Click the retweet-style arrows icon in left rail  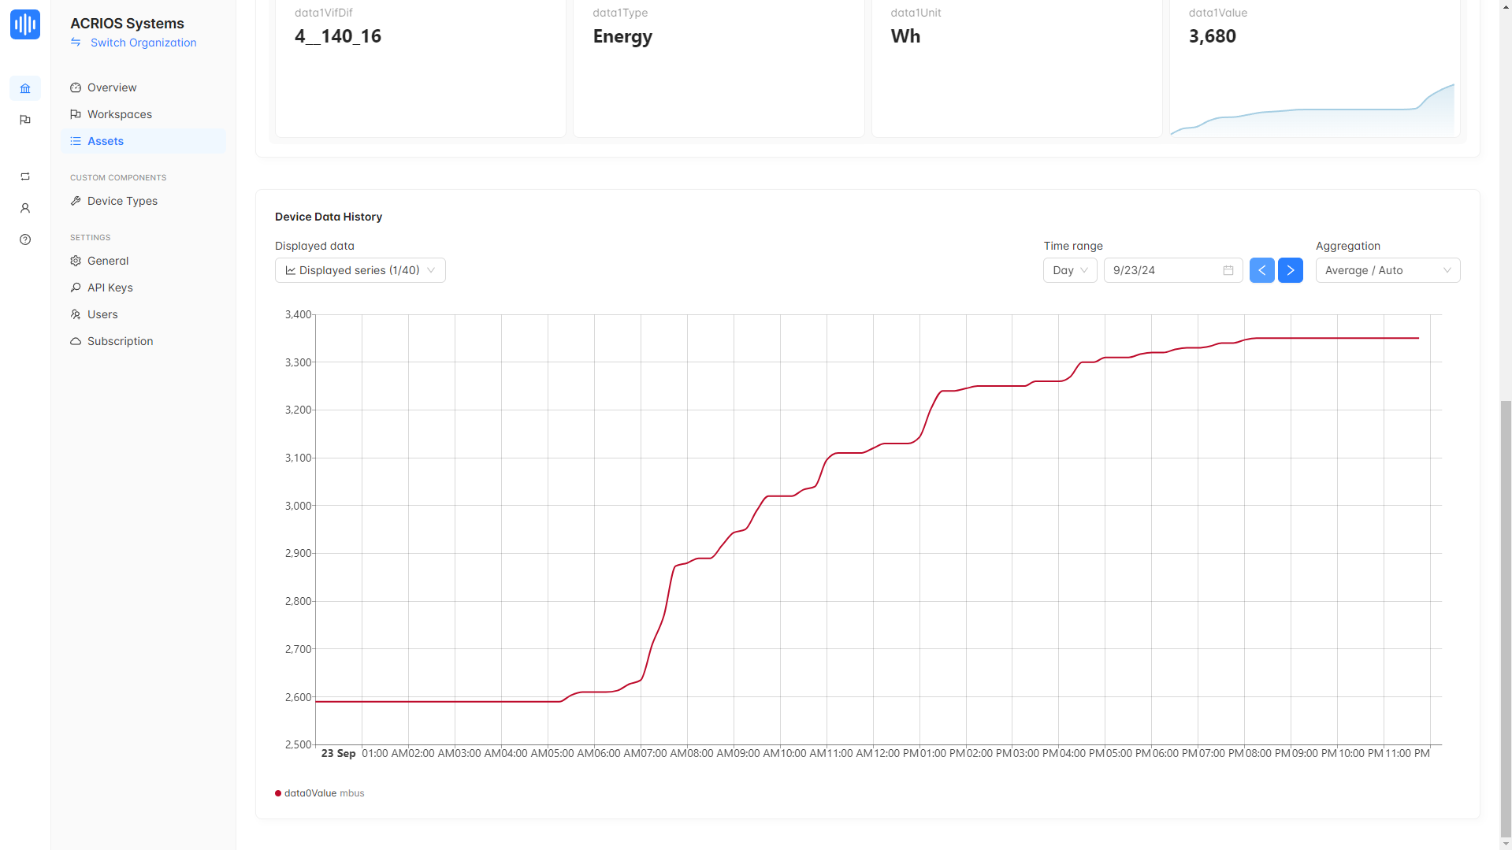[25, 176]
